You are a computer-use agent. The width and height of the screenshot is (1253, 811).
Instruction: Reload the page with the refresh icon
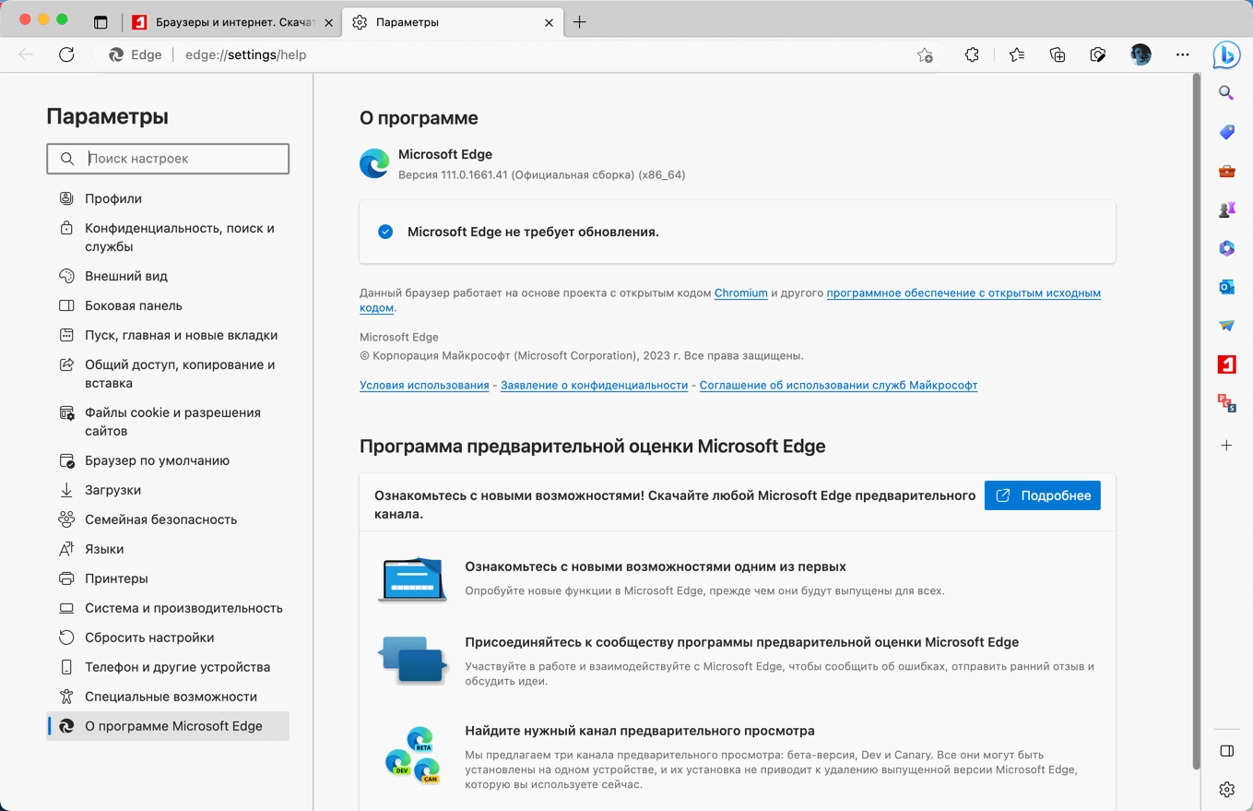[x=66, y=55]
